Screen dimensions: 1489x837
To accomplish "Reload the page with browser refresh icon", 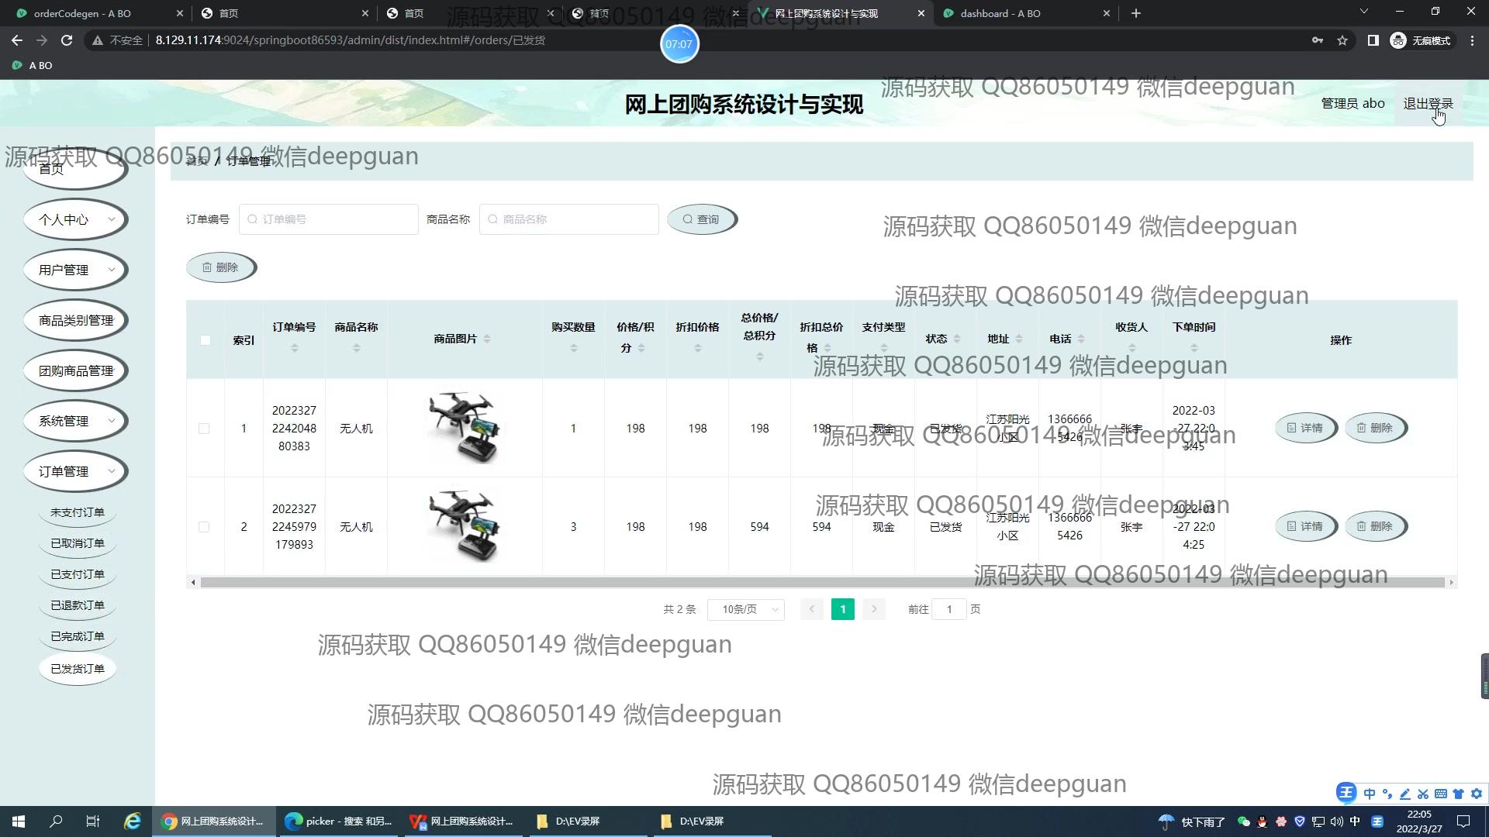I will [67, 40].
